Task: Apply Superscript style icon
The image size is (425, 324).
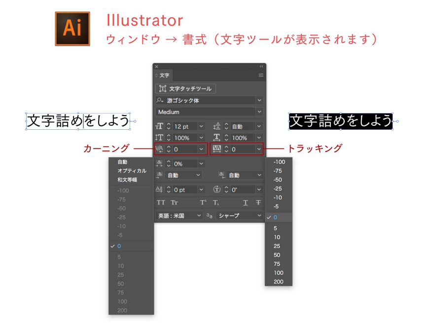Action: pyautogui.click(x=203, y=203)
